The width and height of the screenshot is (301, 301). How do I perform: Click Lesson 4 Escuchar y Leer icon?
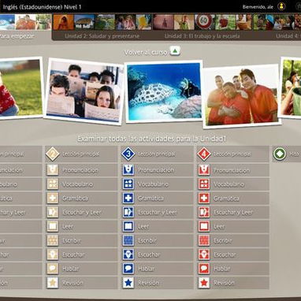point(204,212)
